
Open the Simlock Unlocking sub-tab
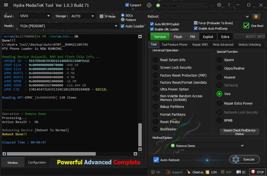coord(250,45)
